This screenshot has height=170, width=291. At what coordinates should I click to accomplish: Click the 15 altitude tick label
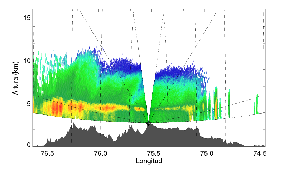coord(27,18)
